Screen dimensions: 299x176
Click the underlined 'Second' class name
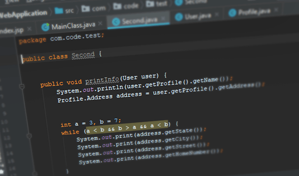coord(83,55)
